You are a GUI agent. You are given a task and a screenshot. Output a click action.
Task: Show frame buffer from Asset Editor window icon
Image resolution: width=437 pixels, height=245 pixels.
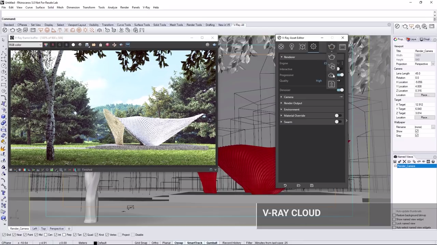(342, 47)
